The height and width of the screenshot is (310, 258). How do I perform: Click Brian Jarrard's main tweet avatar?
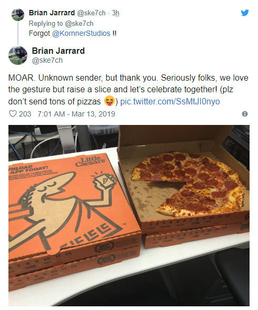coord(18,55)
